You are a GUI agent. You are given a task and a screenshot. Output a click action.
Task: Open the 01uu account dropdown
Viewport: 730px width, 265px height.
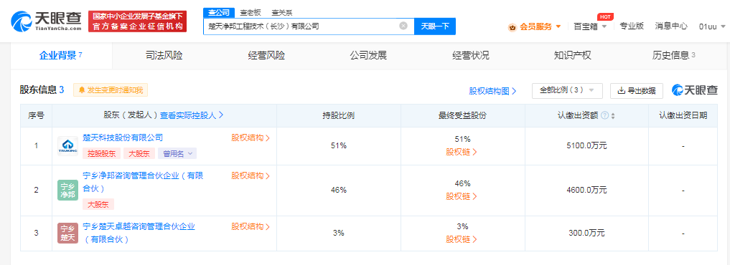pyautogui.click(x=713, y=26)
